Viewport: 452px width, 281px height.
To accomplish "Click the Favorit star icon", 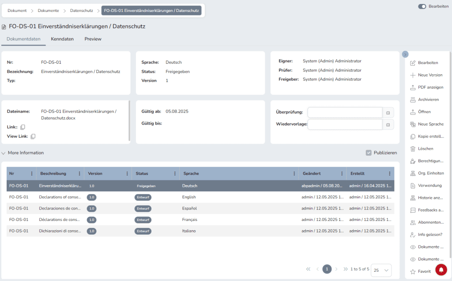I will pos(413,272).
